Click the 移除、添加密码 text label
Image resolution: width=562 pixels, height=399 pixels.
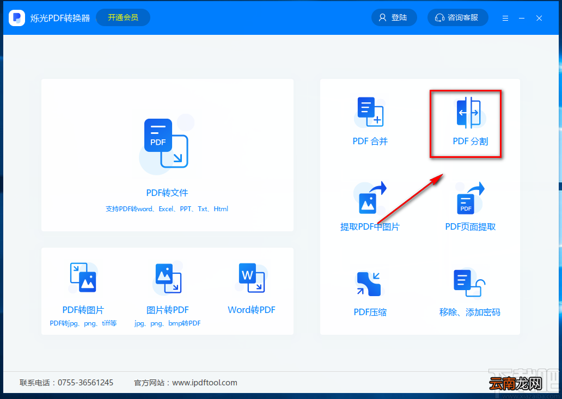coord(469,312)
